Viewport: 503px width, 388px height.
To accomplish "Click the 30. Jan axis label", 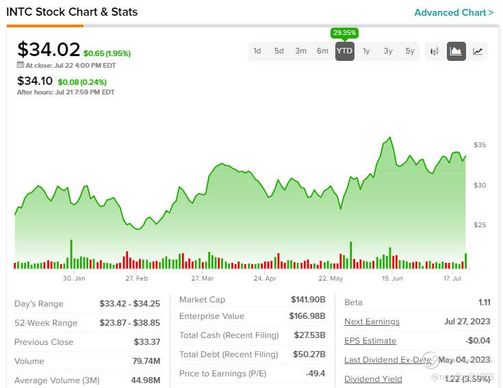I will [74, 279].
